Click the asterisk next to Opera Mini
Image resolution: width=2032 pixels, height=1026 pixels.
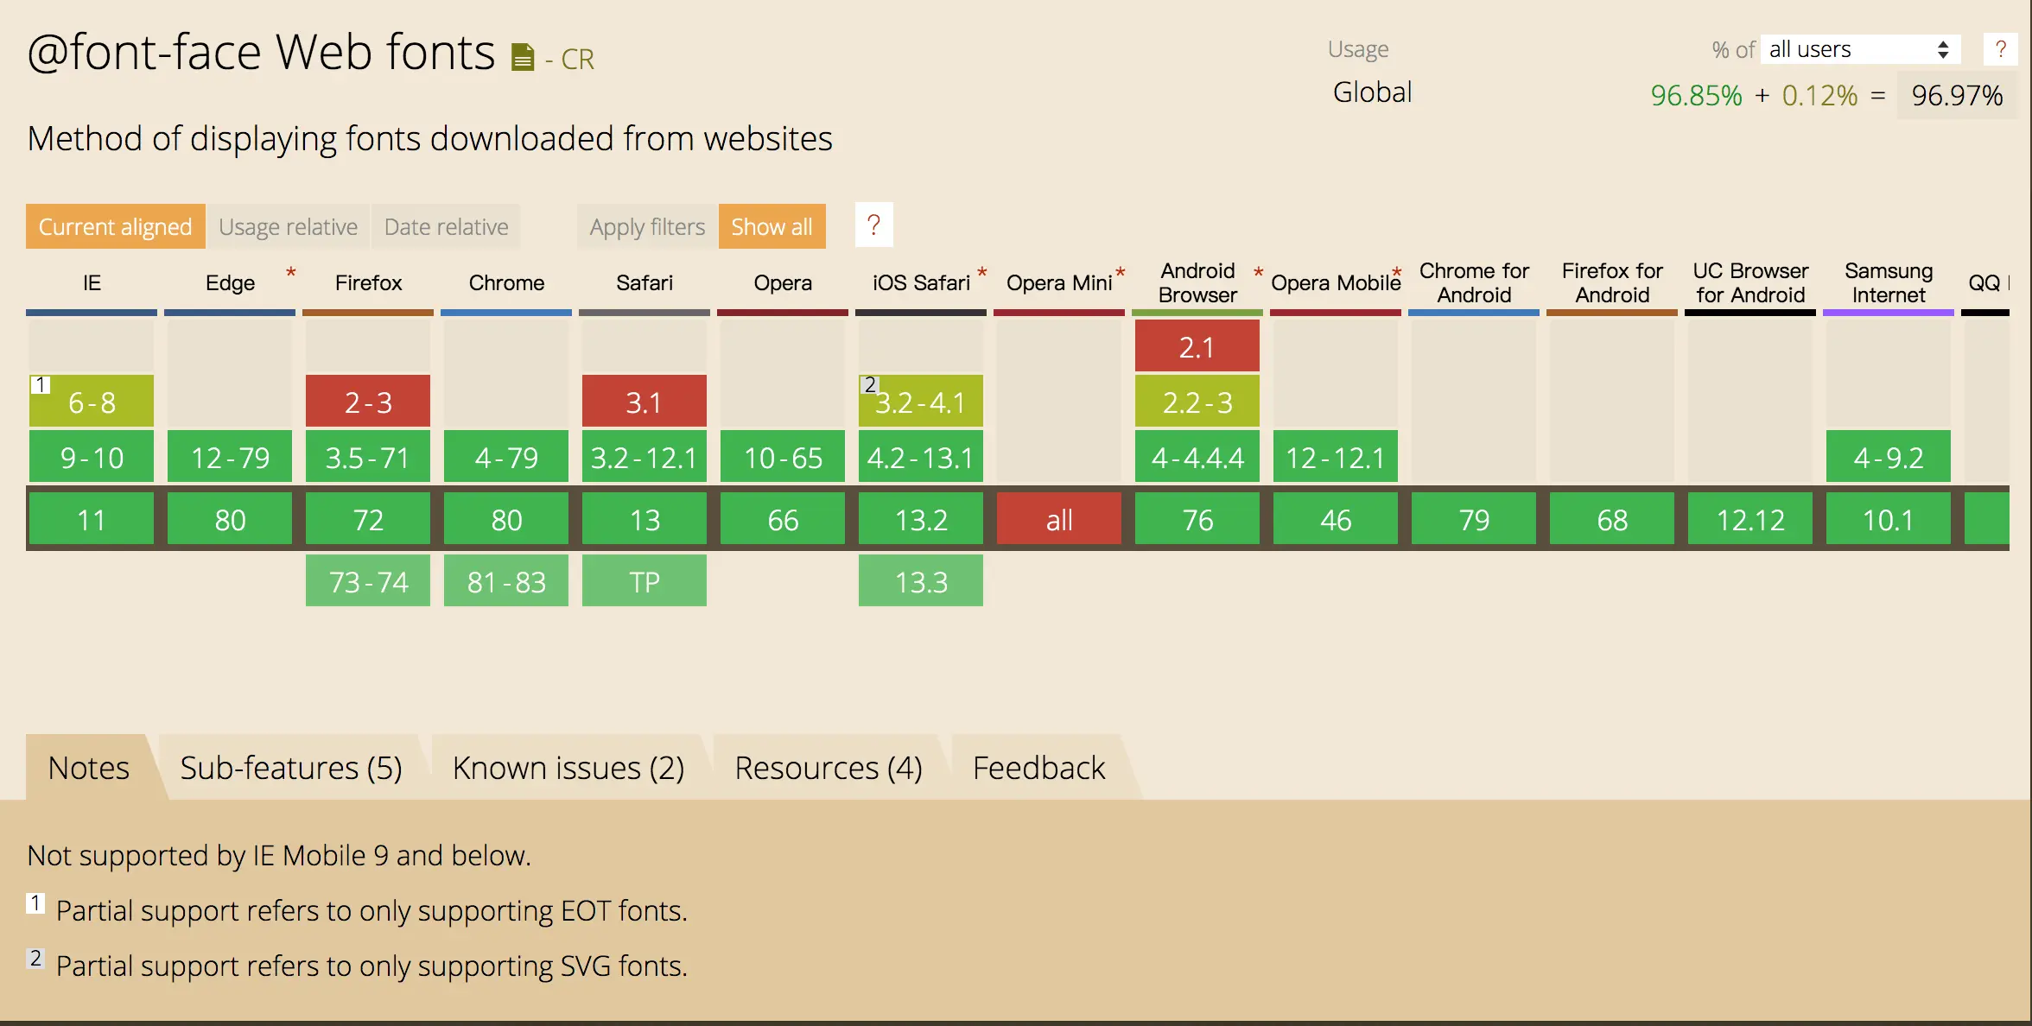(x=1121, y=272)
